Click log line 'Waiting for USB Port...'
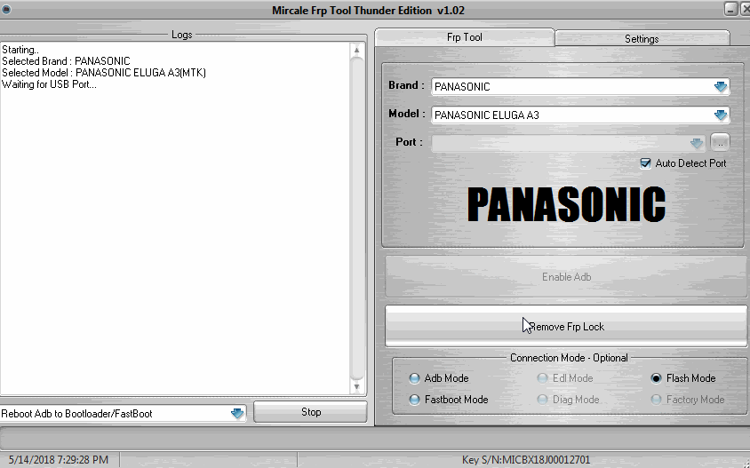This screenshot has width=750, height=468. pyautogui.click(x=49, y=84)
